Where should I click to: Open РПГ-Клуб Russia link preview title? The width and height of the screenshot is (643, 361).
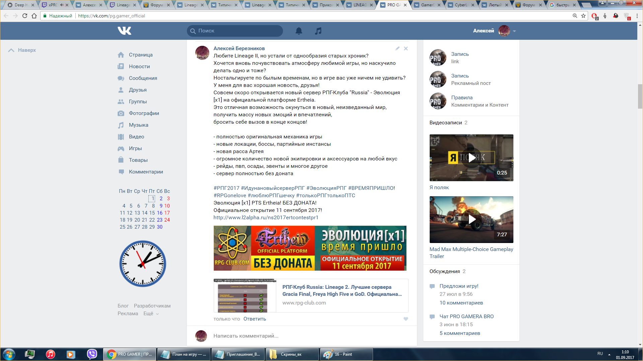(x=342, y=290)
